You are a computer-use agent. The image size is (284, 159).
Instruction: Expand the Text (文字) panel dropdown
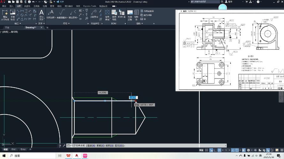pyautogui.click(x=42, y=24)
